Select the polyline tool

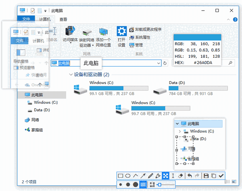[136, 176]
